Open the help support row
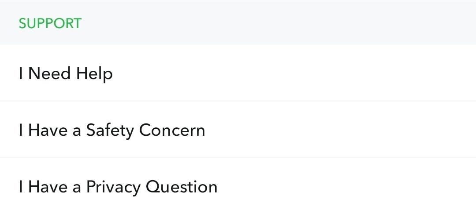This screenshot has height=210, width=476. pos(66,73)
